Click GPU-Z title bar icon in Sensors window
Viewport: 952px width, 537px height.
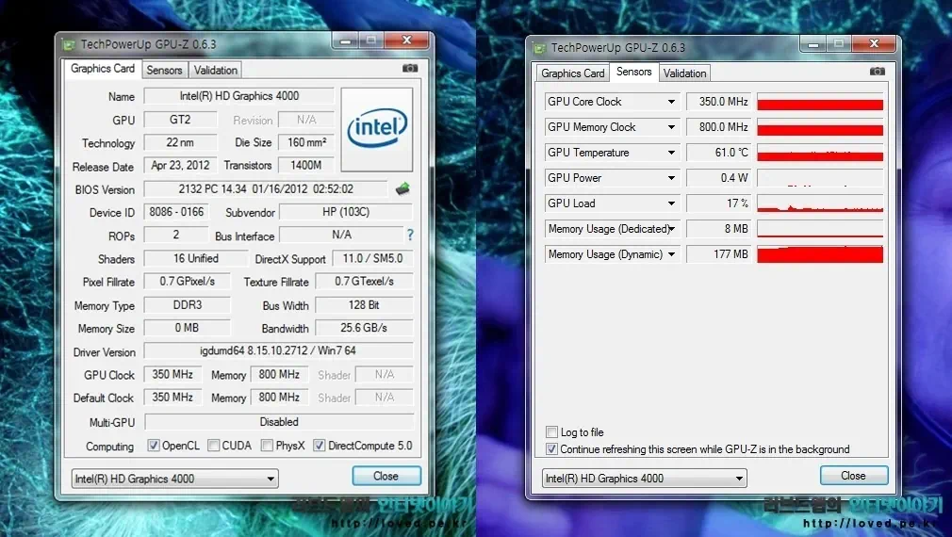pyautogui.click(x=539, y=48)
